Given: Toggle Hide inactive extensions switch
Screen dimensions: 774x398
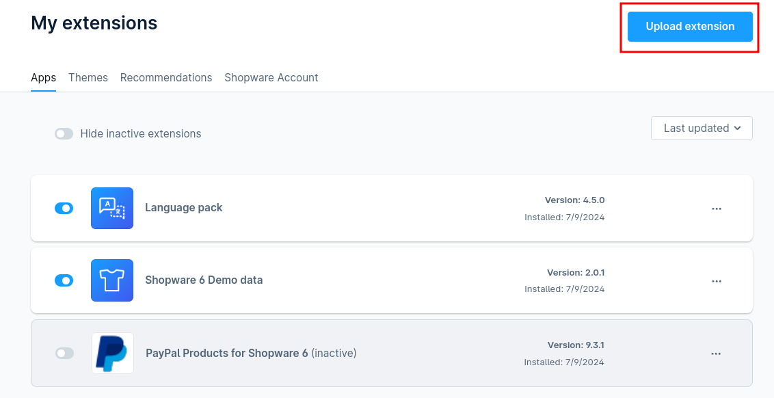Looking at the screenshot, I should click(64, 134).
